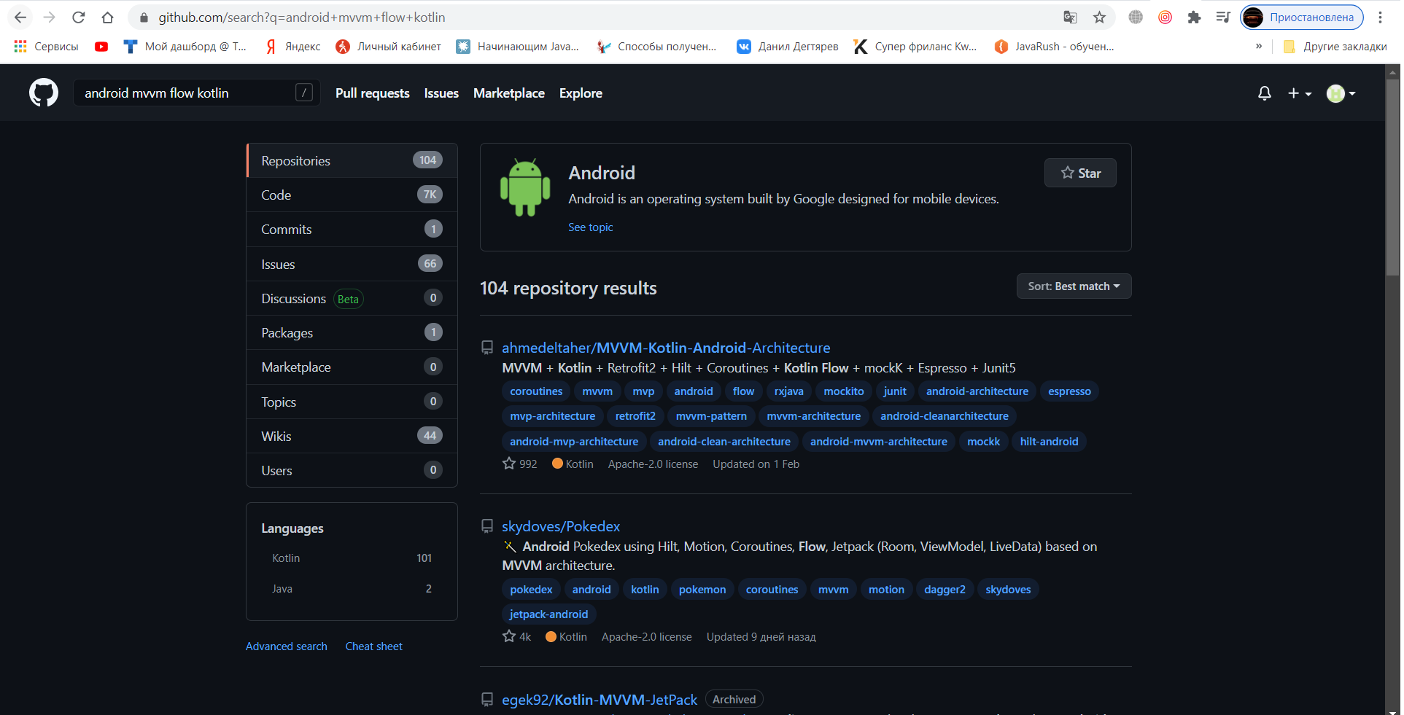Screen dimensions: 1404x715
Task: Star the Android topic
Action: pyautogui.click(x=1080, y=173)
